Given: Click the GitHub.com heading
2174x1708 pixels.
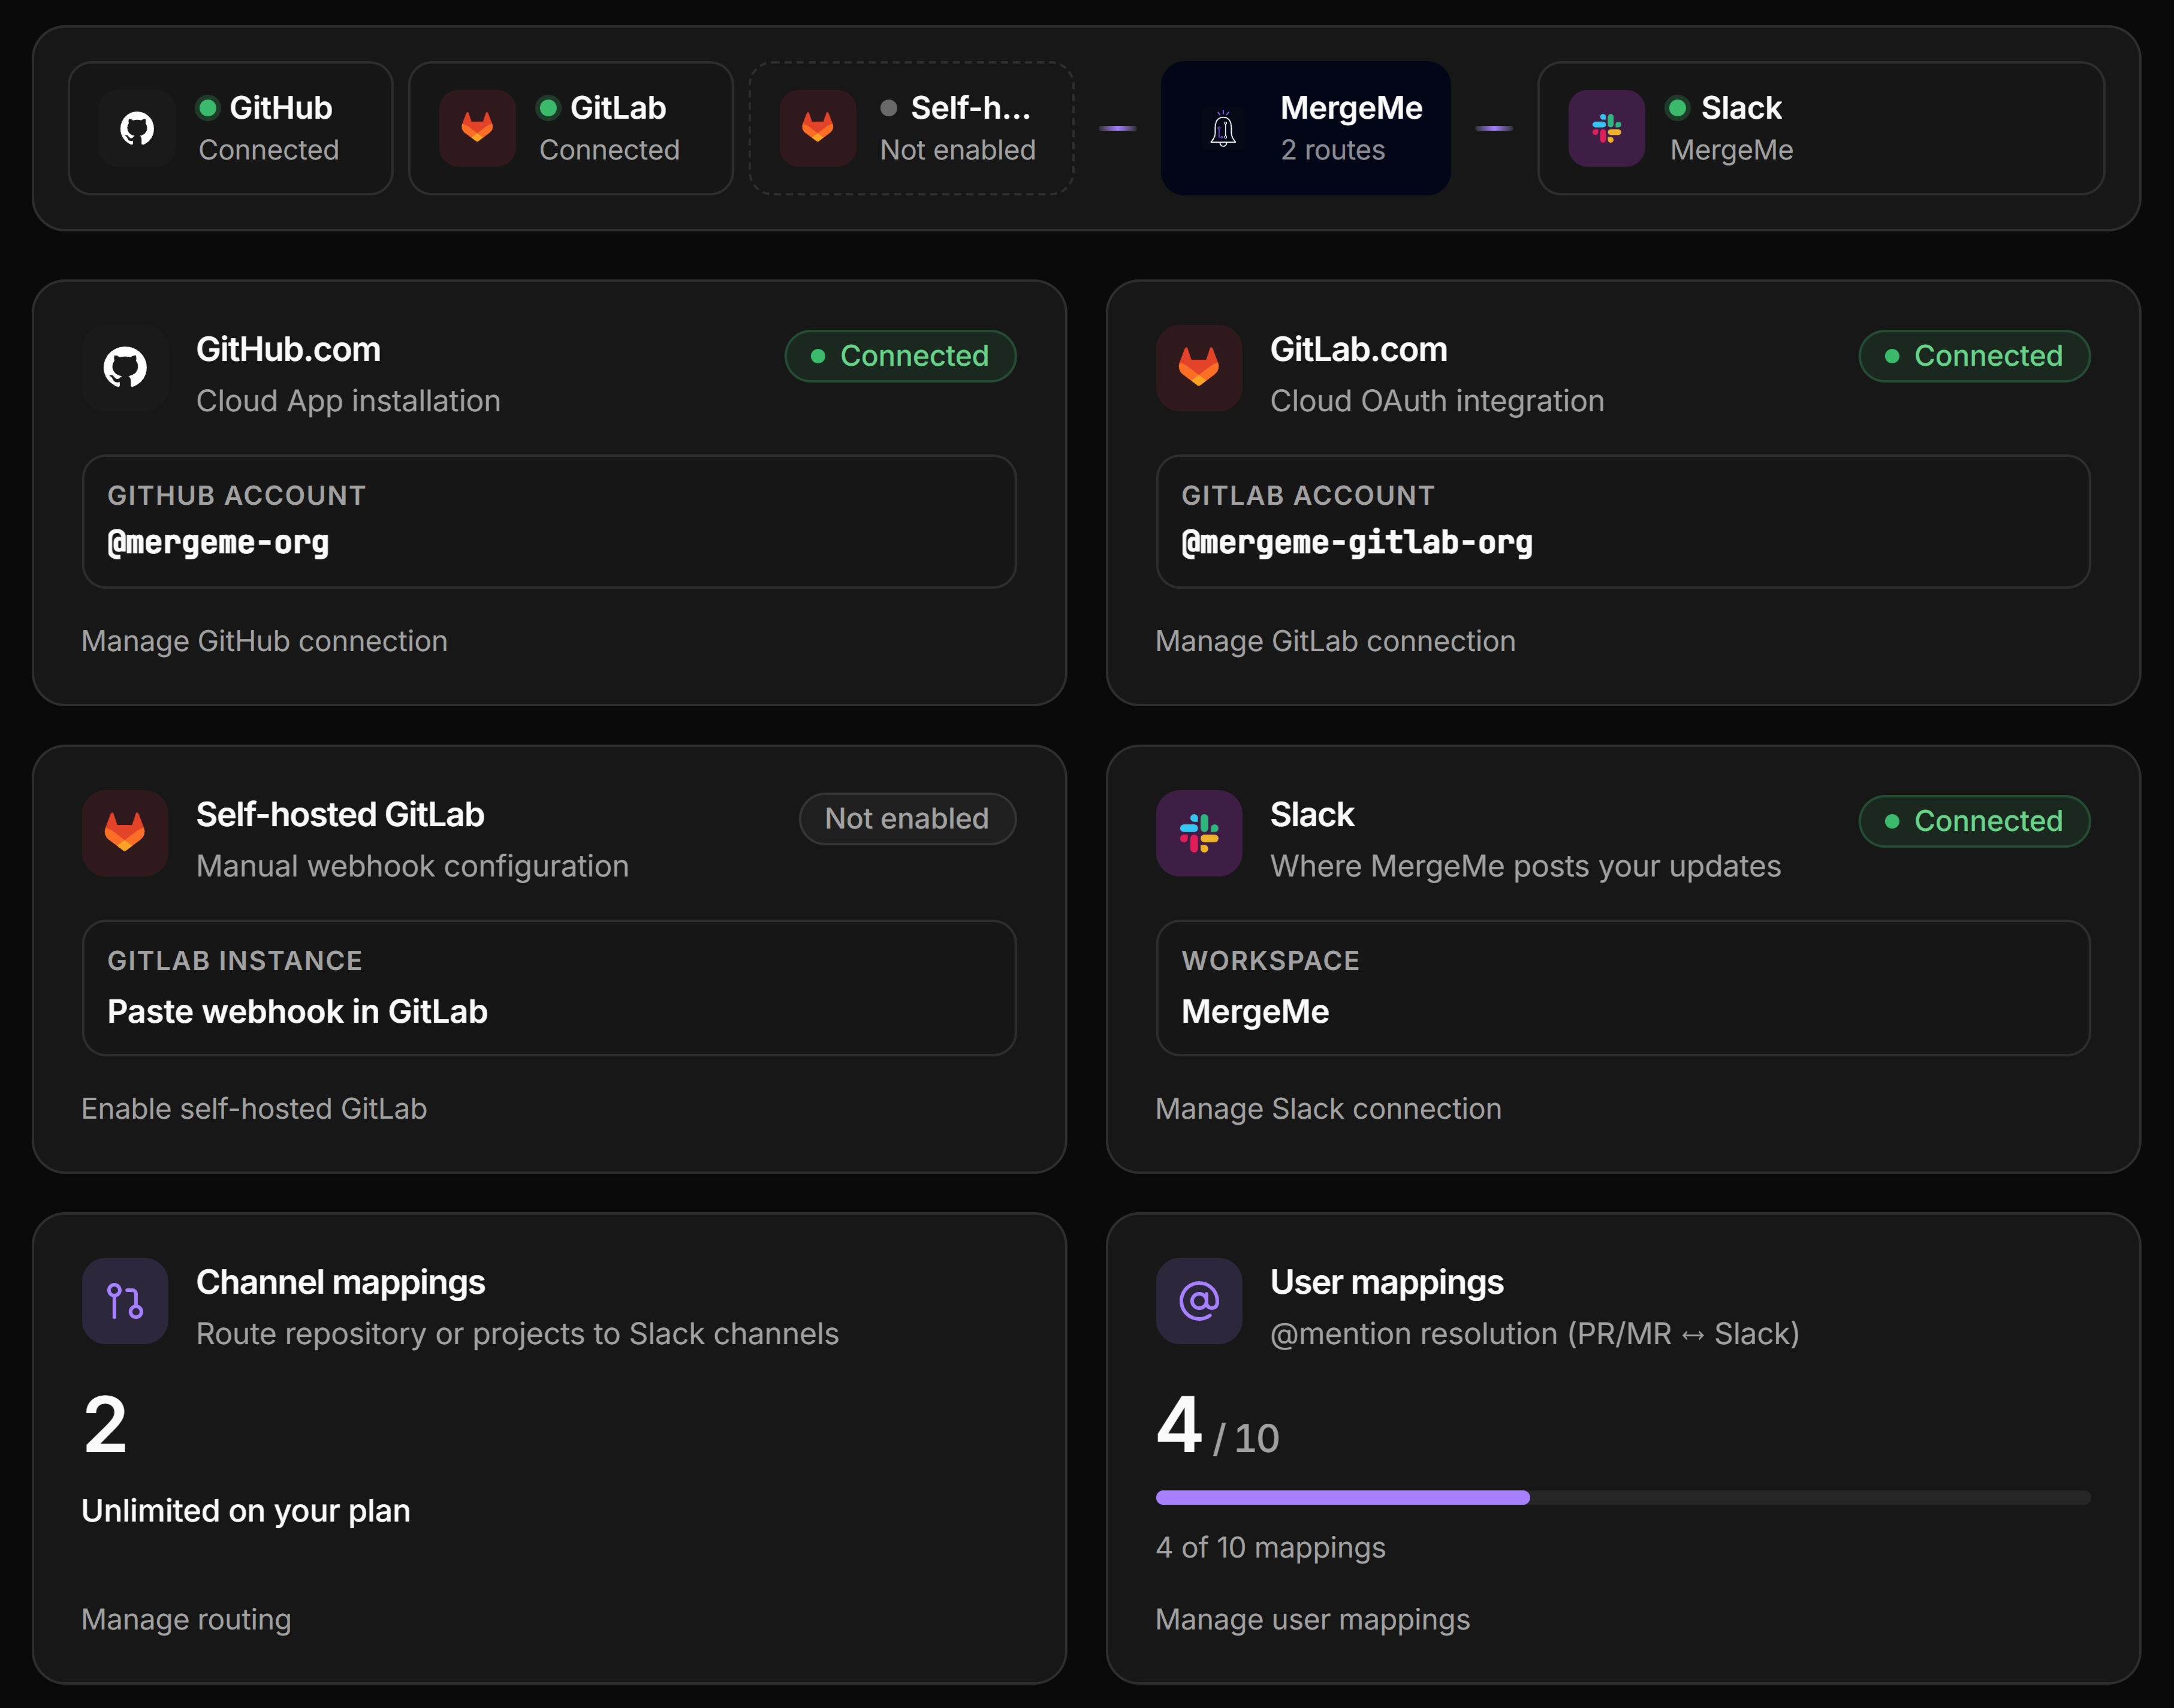Looking at the screenshot, I should 288,349.
